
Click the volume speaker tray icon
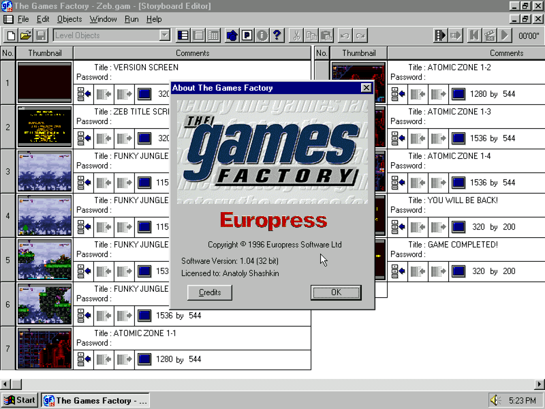point(495,400)
